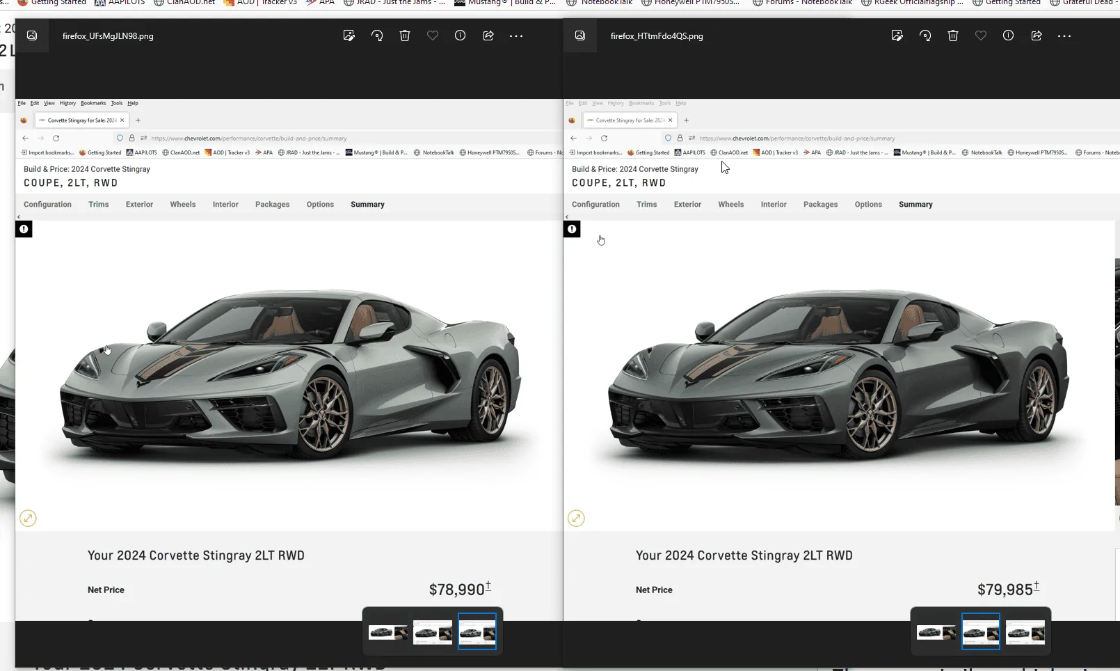Select last filmstrip thumbnail in right viewer
1120x671 pixels.
tap(1025, 632)
